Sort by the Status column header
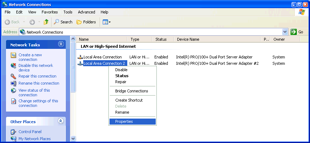Screen dimensions: 310x143 click(163, 39)
